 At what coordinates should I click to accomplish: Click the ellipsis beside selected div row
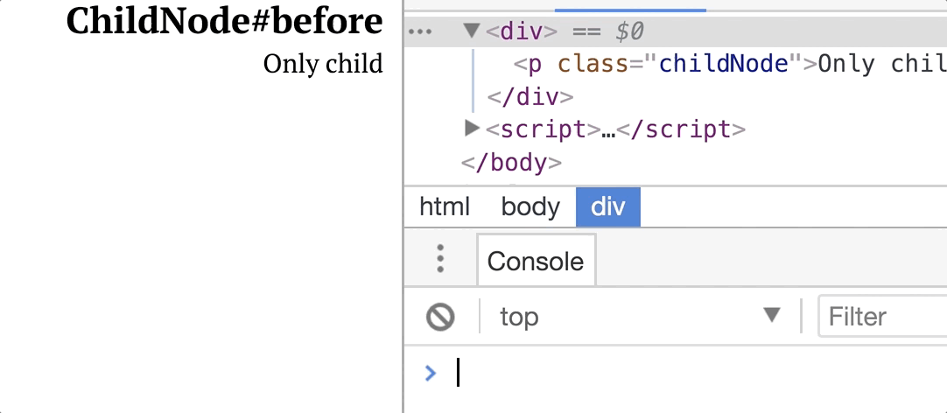420,32
